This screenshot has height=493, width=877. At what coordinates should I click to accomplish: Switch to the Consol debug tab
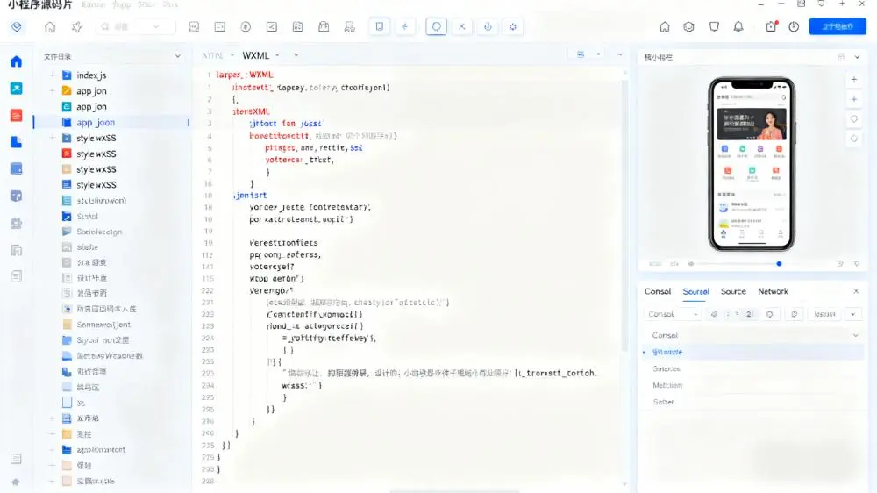coord(657,291)
